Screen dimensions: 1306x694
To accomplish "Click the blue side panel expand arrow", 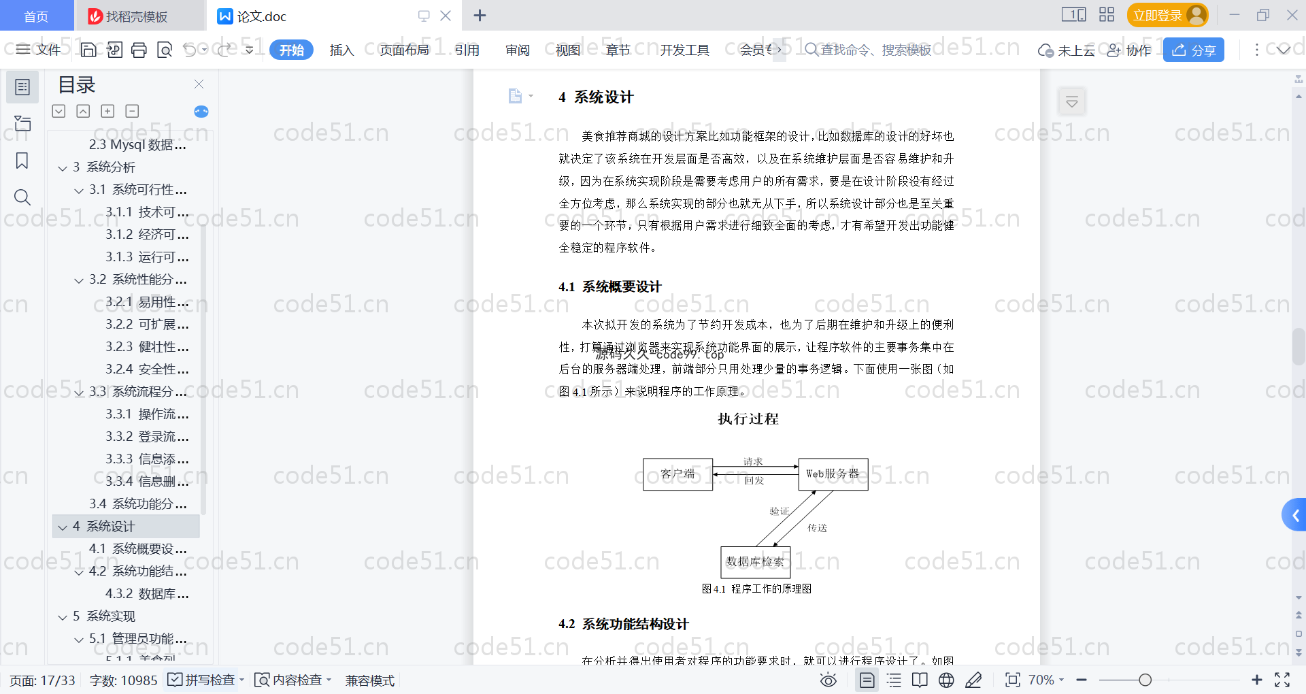I will pos(1294,515).
